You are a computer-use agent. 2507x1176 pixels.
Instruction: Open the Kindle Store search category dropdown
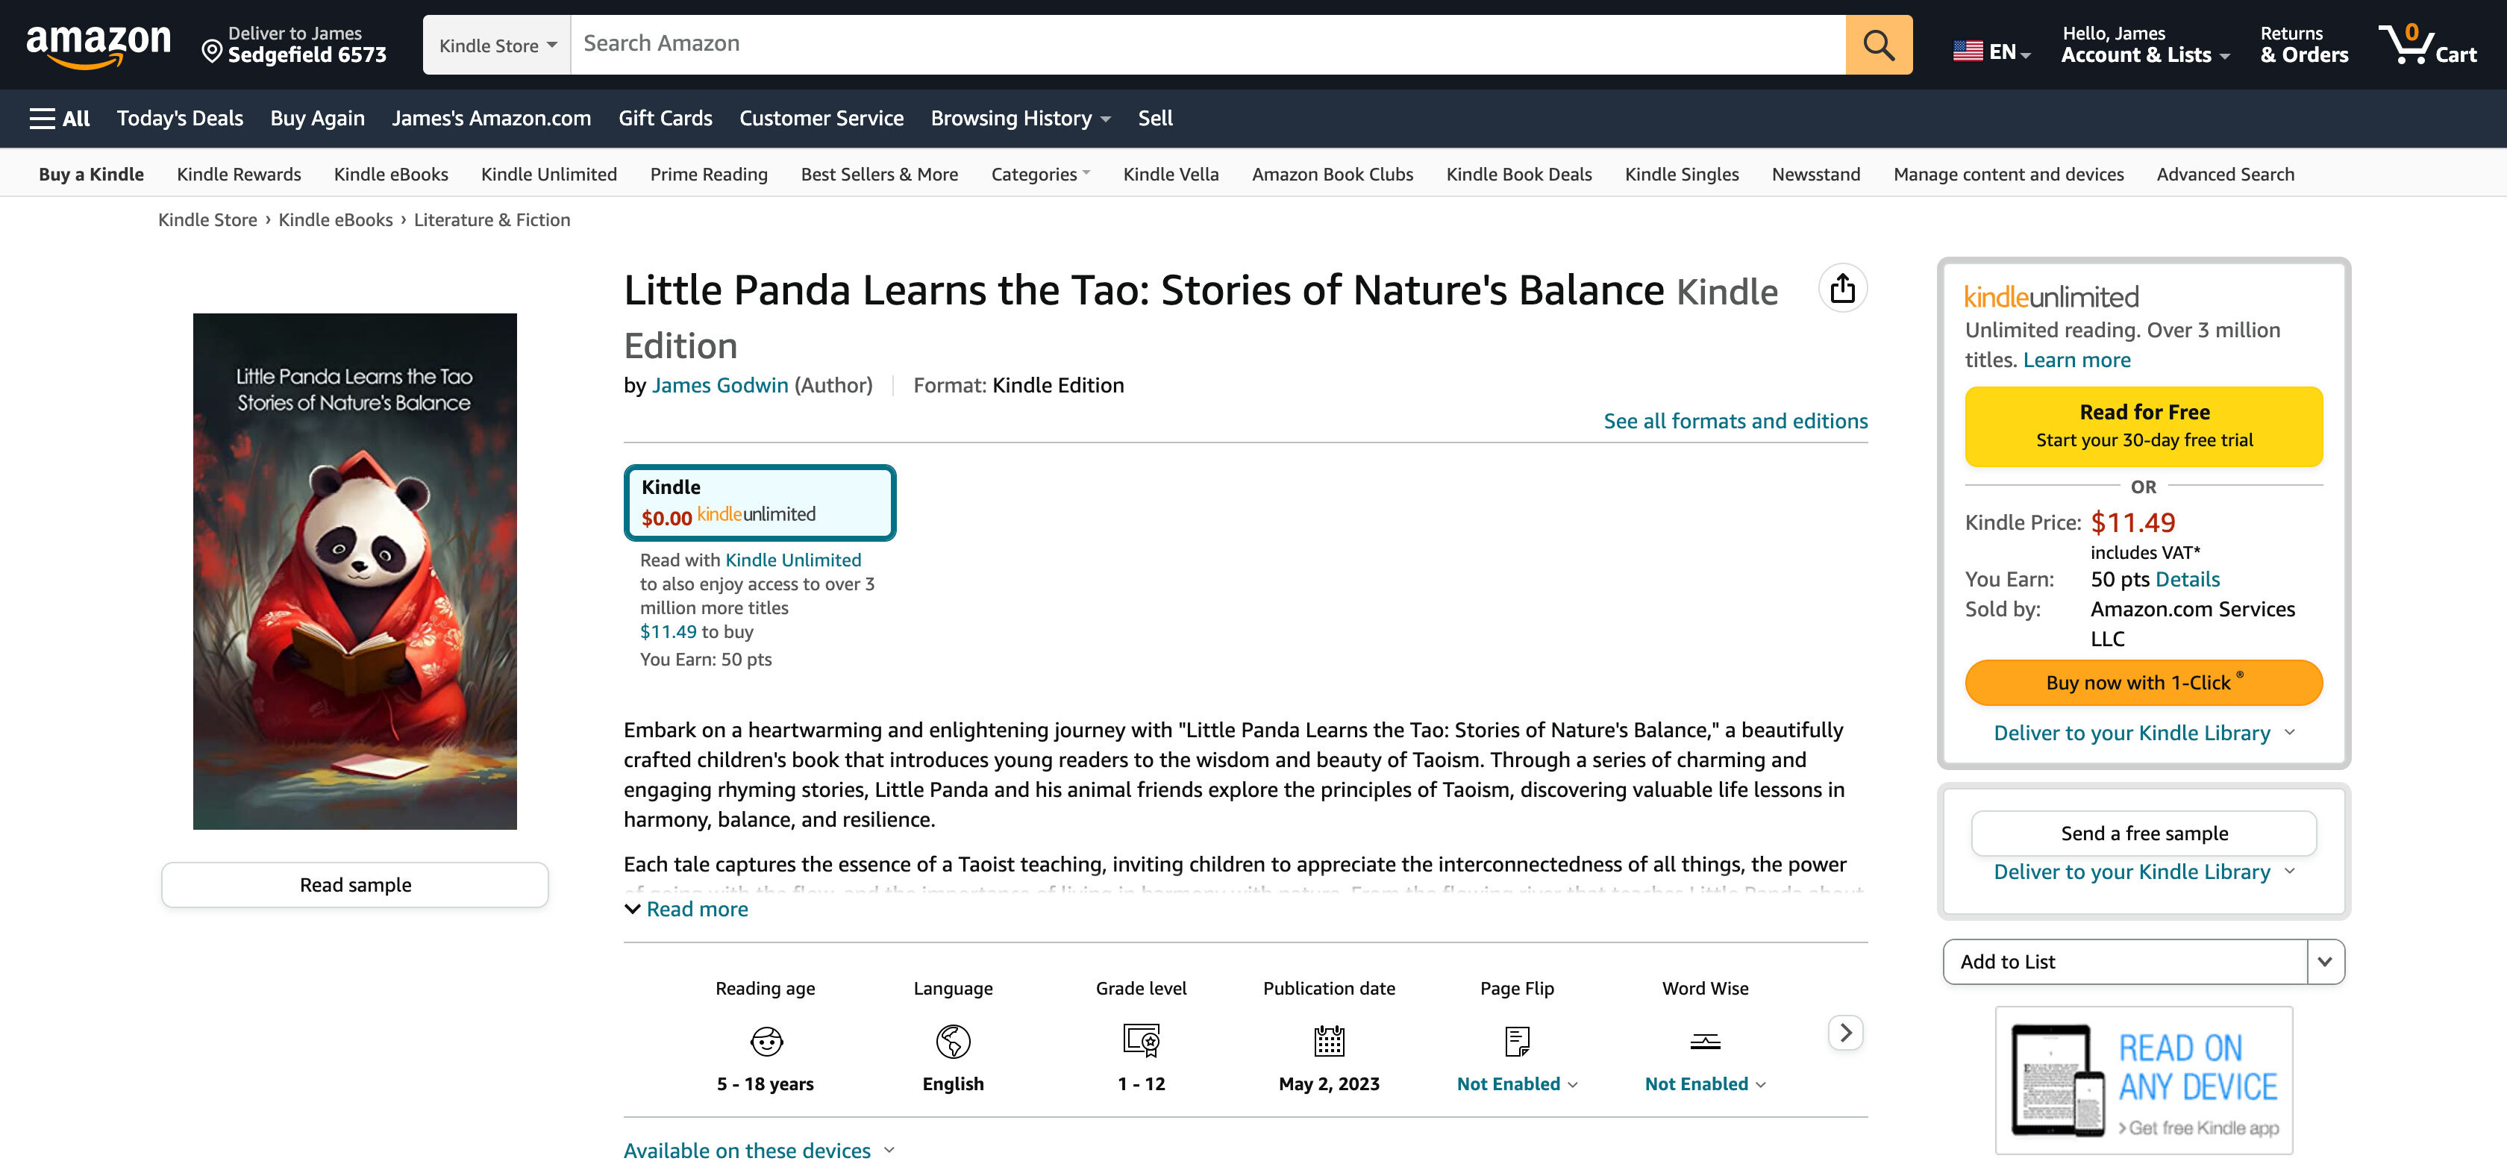pos(498,45)
